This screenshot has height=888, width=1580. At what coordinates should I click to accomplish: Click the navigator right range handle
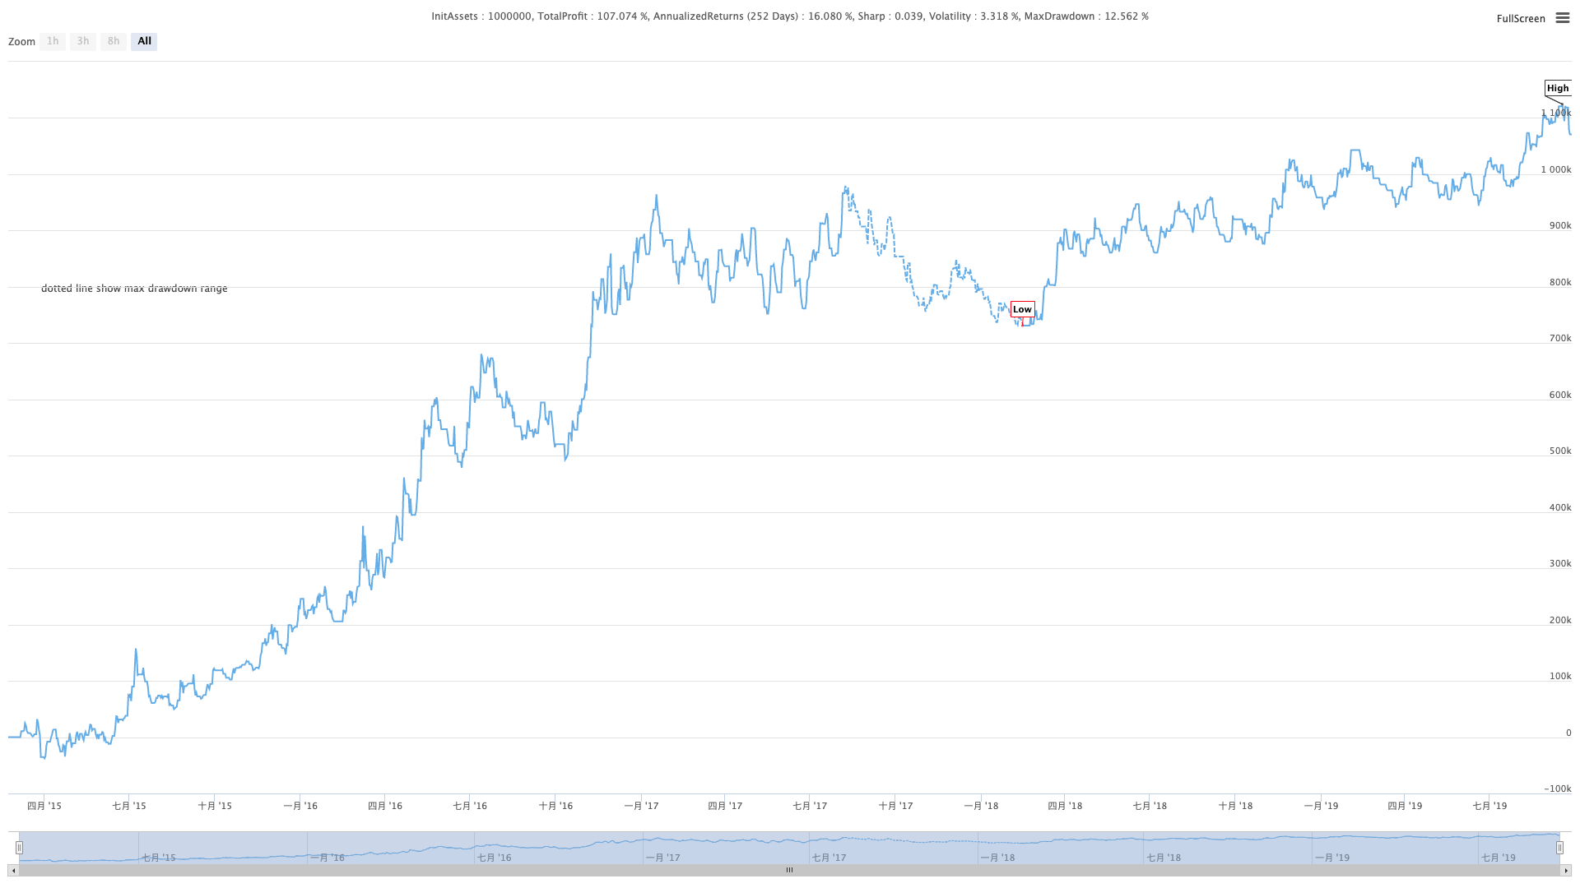[1559, 848]
